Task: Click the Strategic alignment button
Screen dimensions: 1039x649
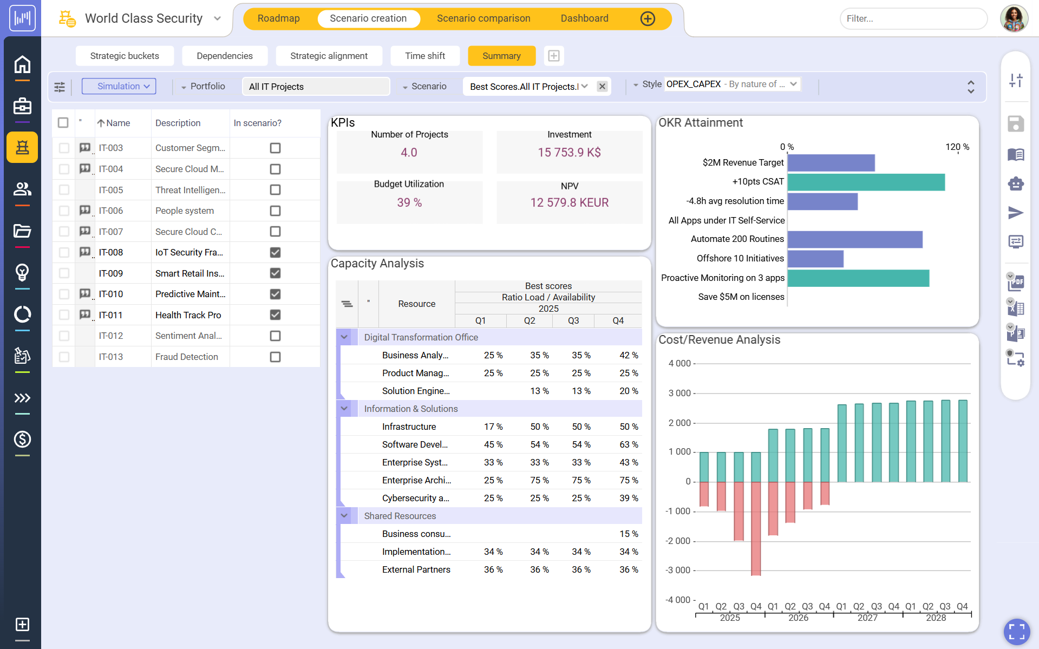Action: pyautogui.click(x=329, y=56)
